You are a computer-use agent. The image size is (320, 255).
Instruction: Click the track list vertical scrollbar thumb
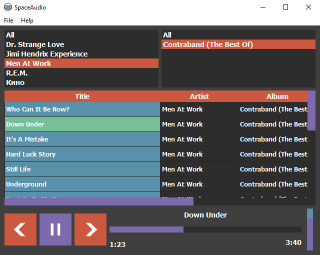click(311, 110)
